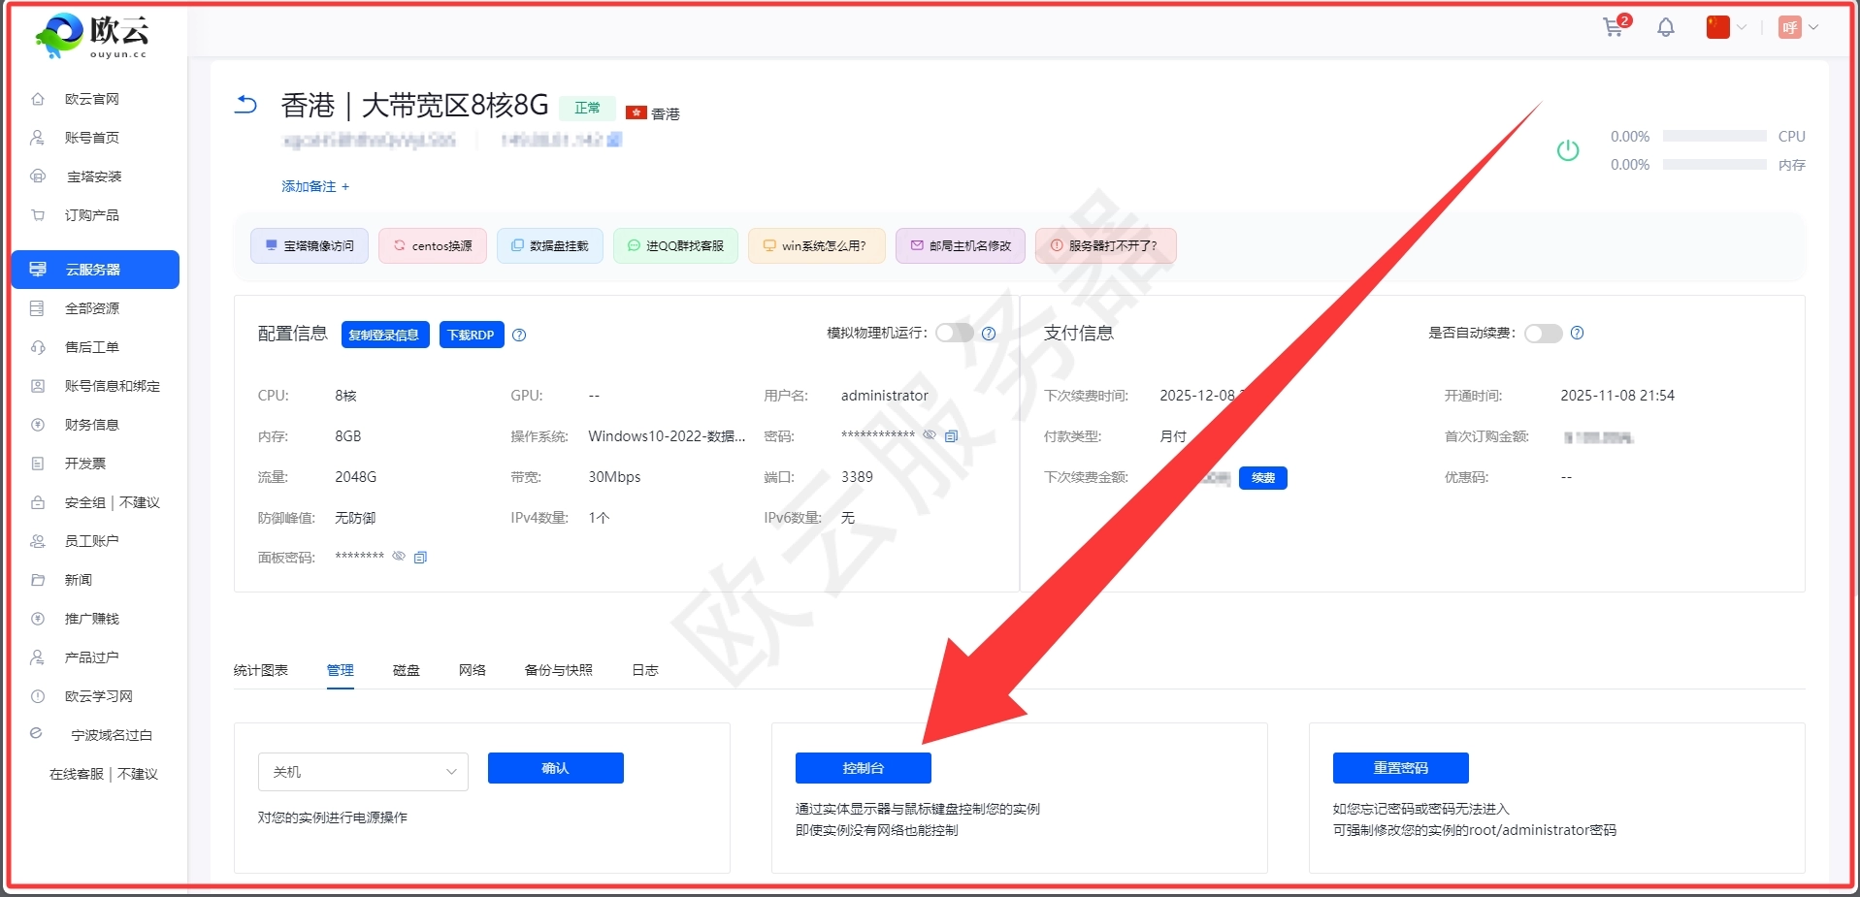
Task: Switch to the 磁盘 tab
Action: click(x=406, y=669)
